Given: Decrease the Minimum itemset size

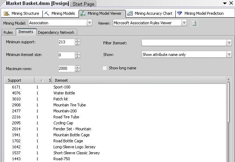Looking at the screenshot, I should (x=78, y=57).
